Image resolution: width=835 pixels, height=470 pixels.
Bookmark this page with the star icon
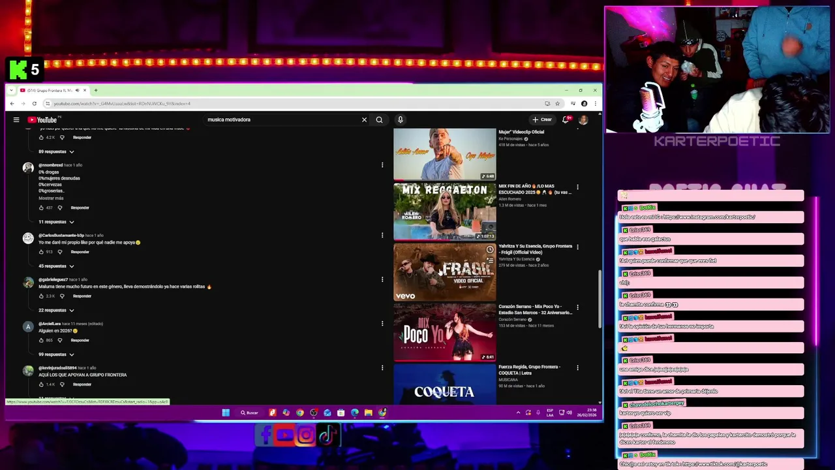pyautogui.click(x=557, y=104)
